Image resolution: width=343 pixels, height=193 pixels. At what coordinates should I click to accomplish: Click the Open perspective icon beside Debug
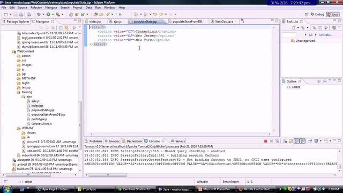tap(307, 14)
